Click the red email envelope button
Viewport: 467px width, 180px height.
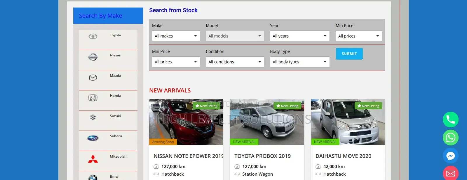[451, 173]
